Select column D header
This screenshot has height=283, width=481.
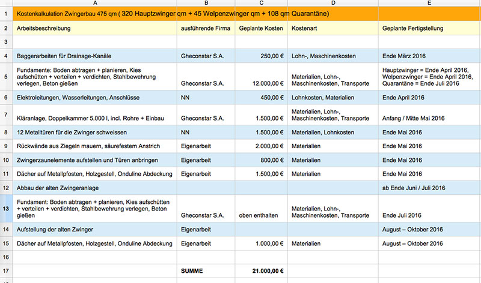(x=333, y=3)
